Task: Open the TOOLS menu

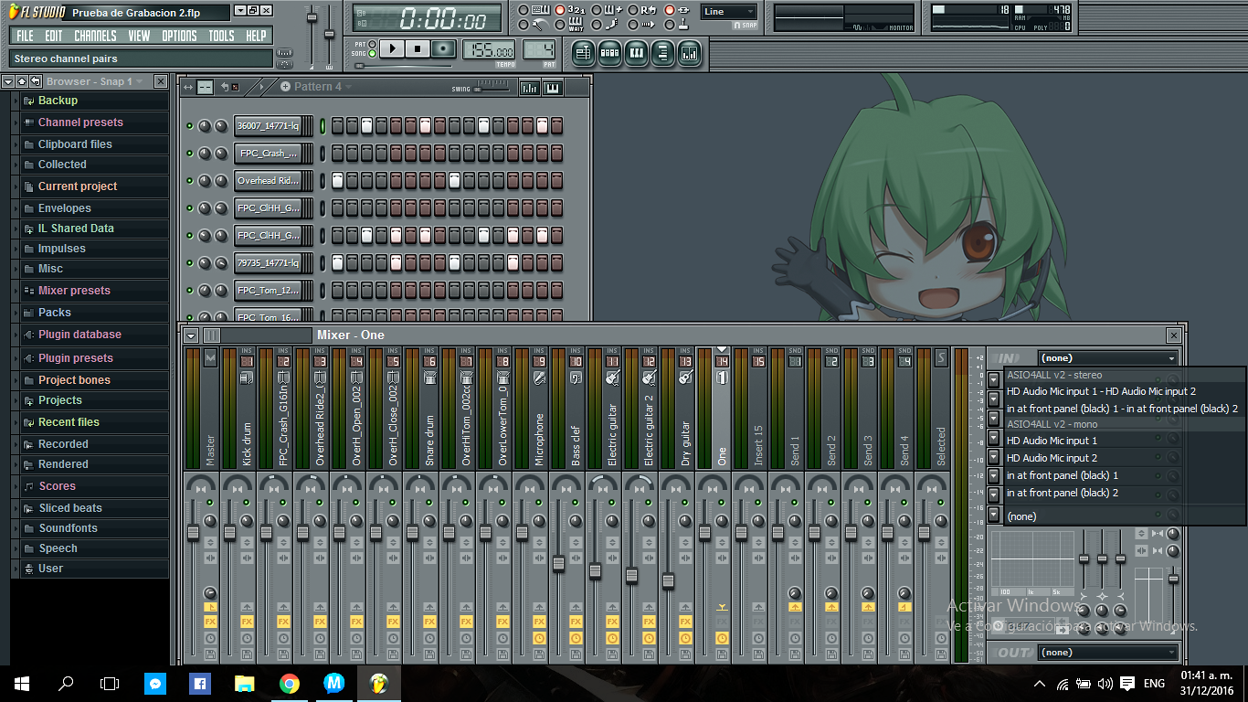Action: pos(222,36)
